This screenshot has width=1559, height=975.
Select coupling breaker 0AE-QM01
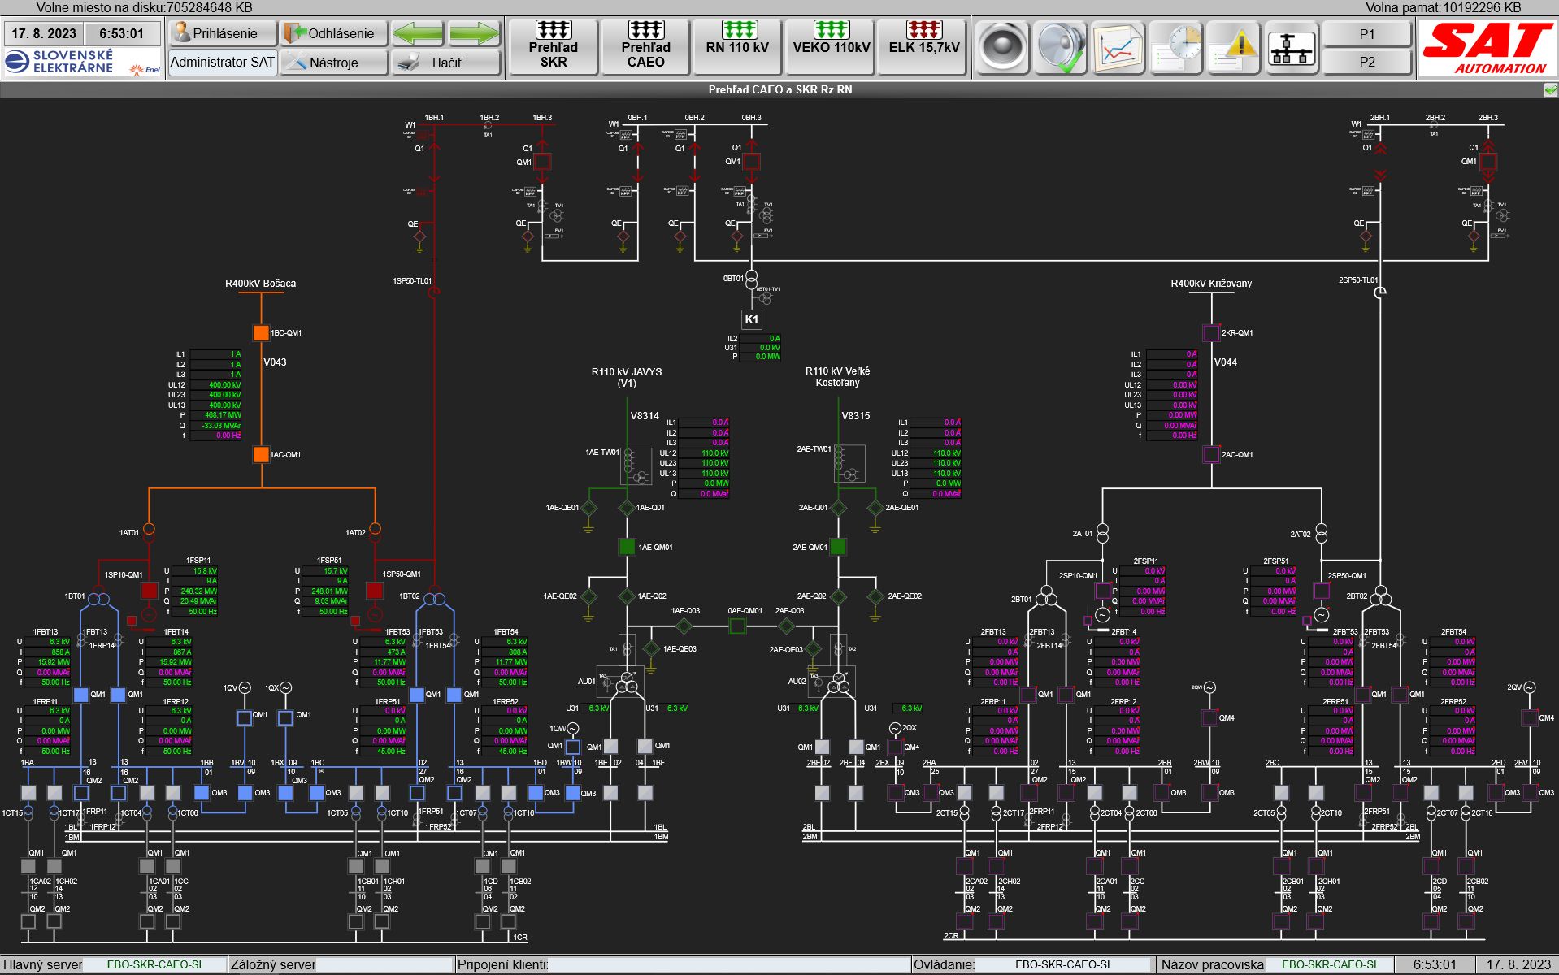click(x=737, y=626)
